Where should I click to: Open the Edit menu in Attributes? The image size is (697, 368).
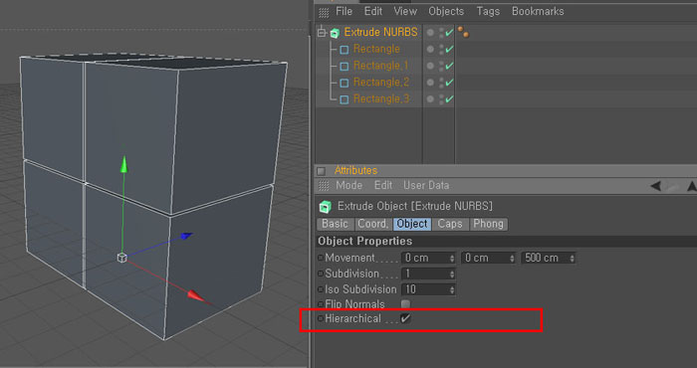point(383,185)
